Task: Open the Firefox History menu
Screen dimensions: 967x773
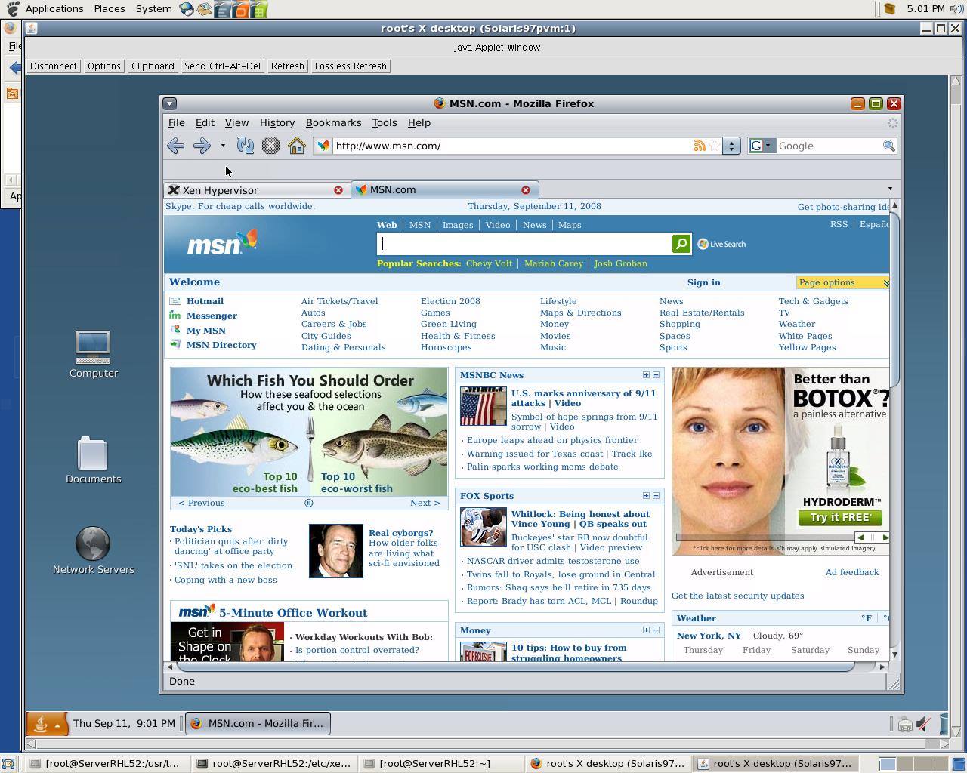Action: pos(277,122)
